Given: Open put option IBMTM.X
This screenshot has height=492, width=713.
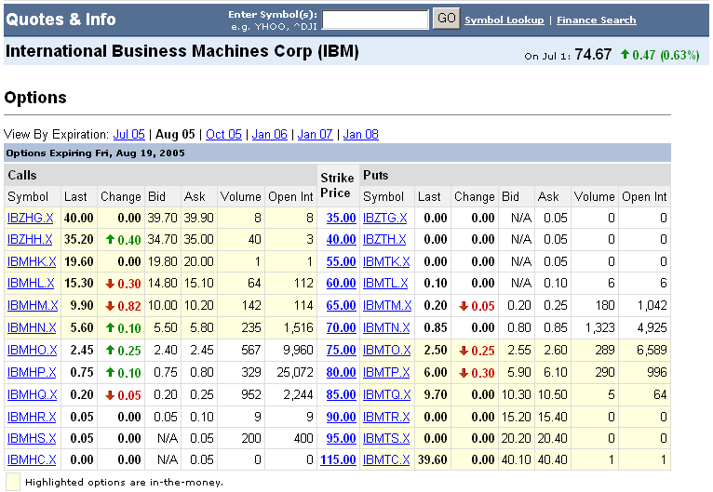Looking at the screenshot, I should (x=387, y=305).
